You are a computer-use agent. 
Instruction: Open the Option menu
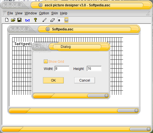point(44,13)
